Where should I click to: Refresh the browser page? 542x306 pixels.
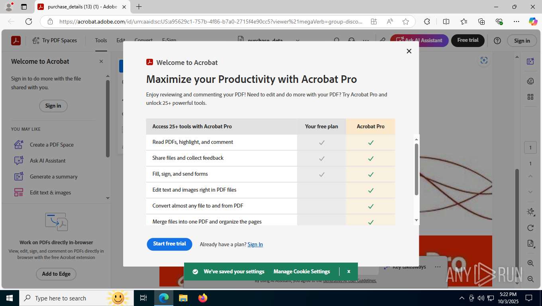point(28,22)
